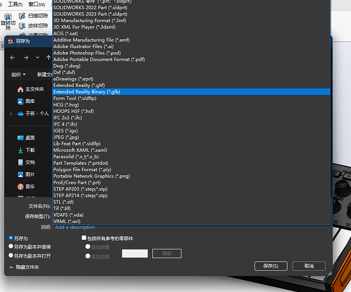Select Adobe Portable Document Format (*.pdf)
Screen dimensions: 351x292
pyautogui.click(x=191, y=60)
